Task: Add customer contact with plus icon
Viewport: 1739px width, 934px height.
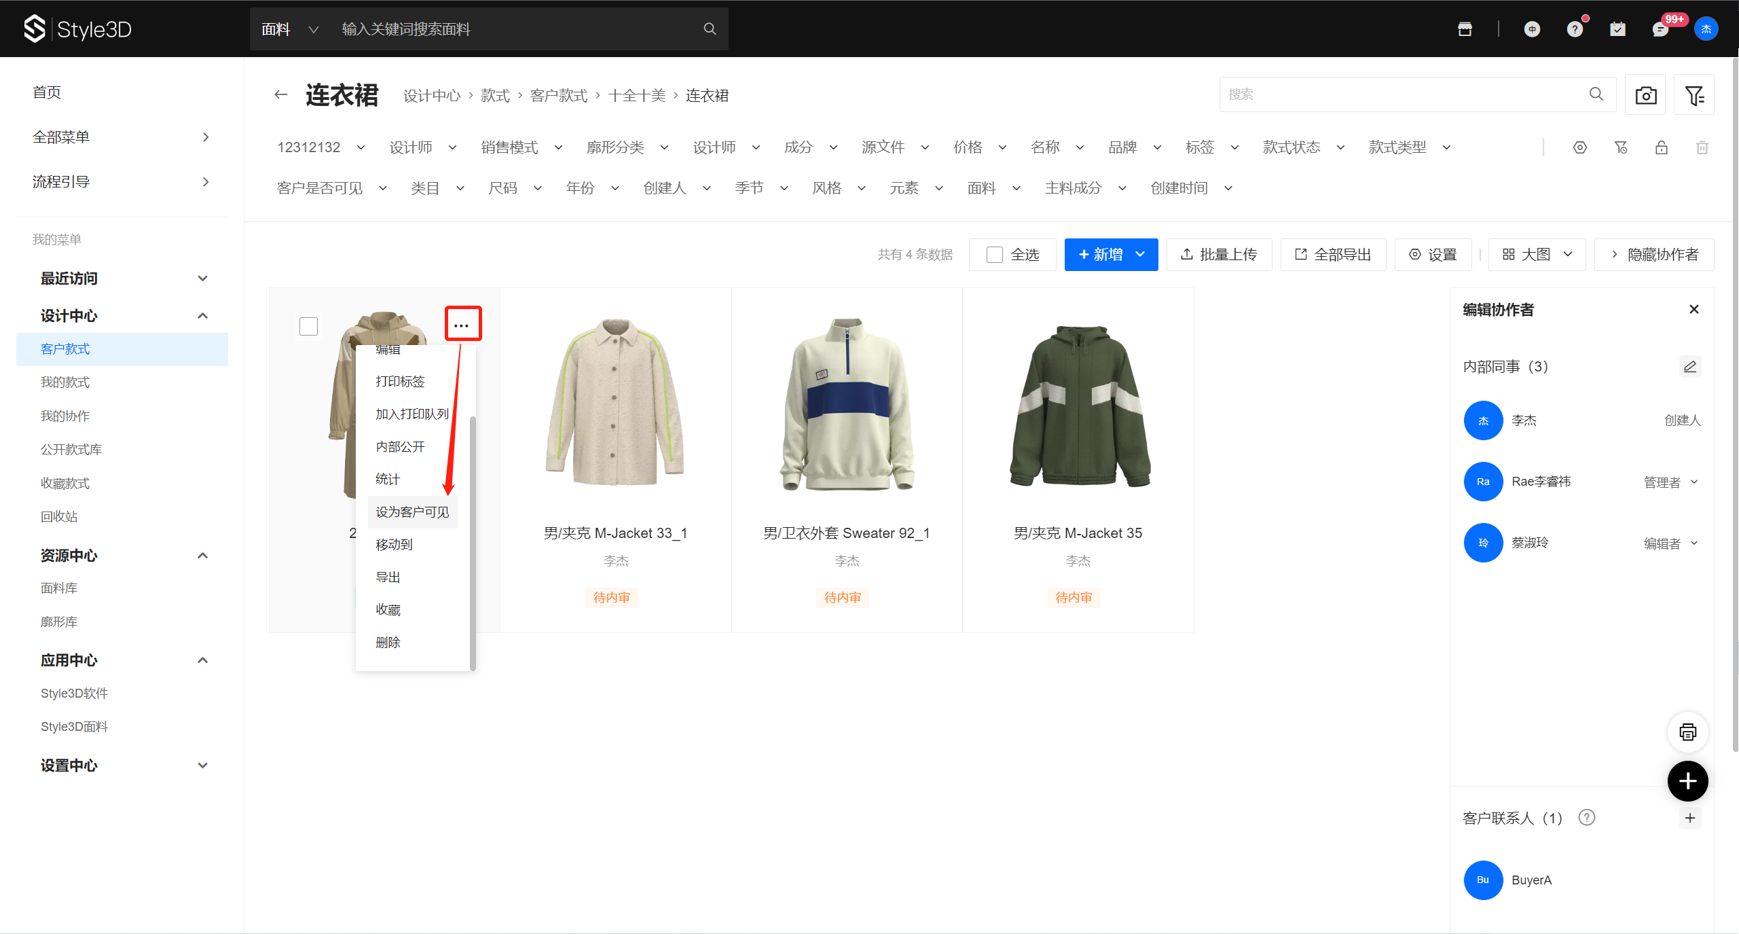Action: (1689, 818)
